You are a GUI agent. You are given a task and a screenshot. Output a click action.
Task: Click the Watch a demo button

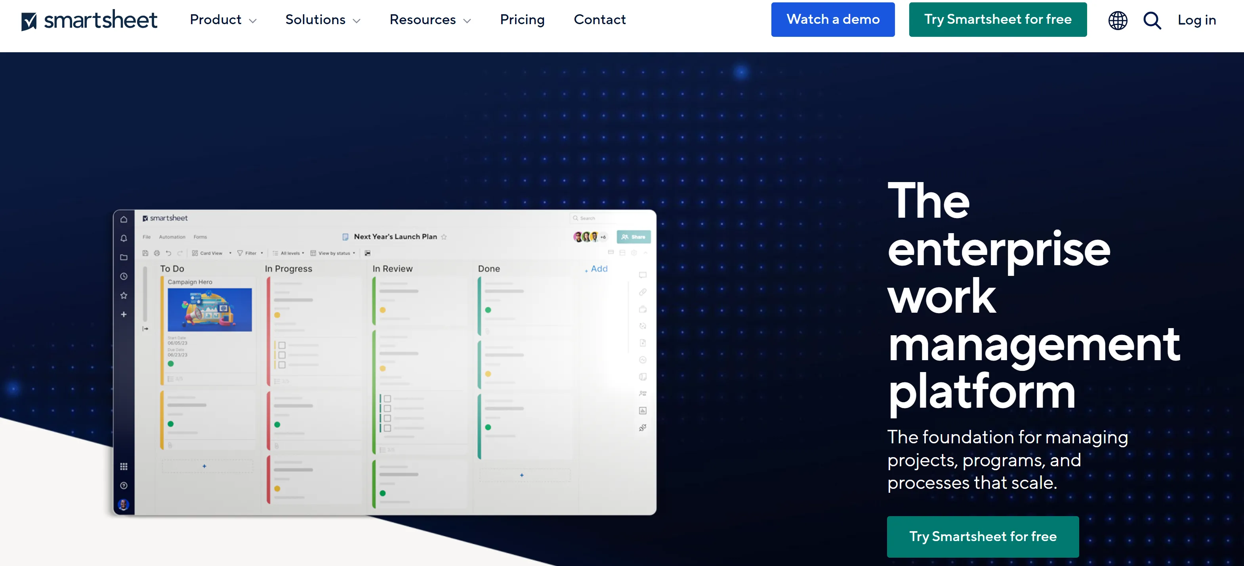click(832, 20)
